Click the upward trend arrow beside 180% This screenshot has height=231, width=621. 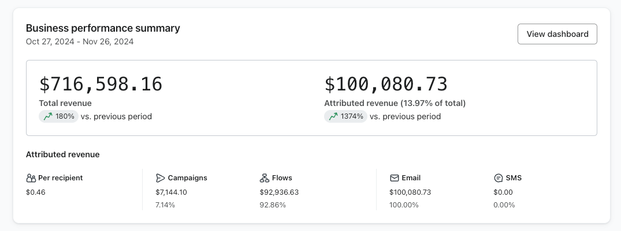[47, 116]
